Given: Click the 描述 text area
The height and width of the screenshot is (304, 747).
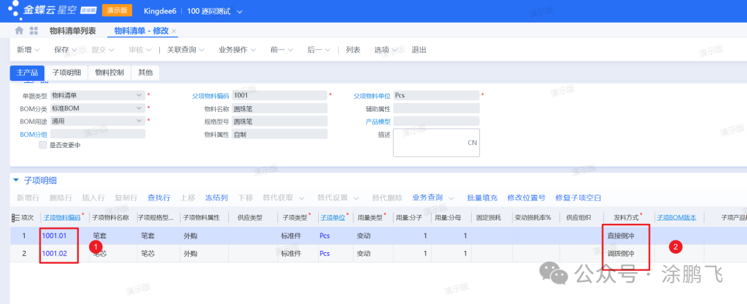Looking at the screenshot, I should click(436, 142).
